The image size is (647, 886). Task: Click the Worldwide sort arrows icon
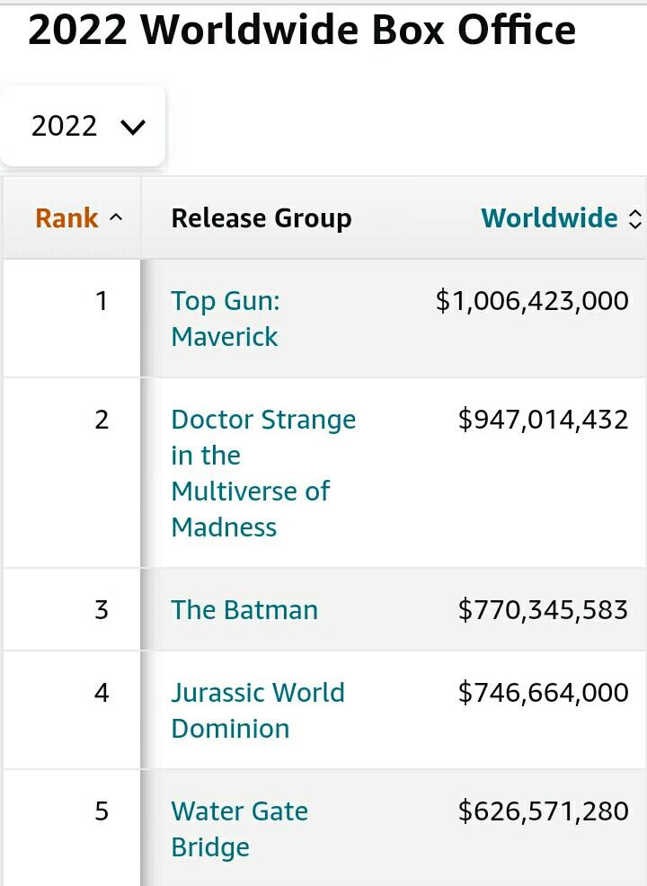(634, 218)
